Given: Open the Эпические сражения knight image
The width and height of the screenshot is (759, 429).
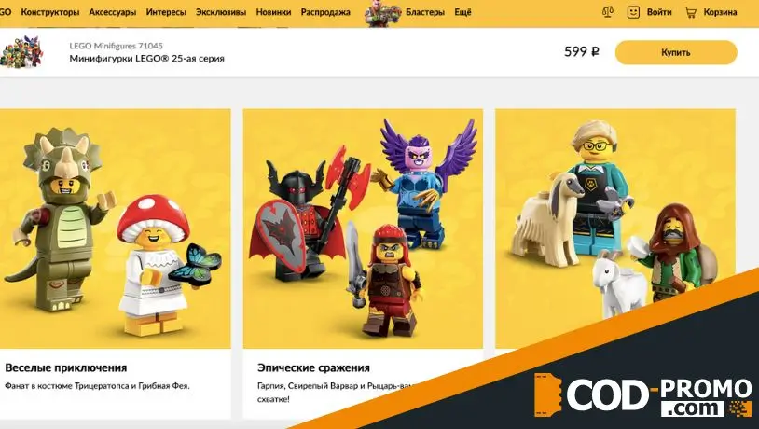Looking at the screenshot, I should 363,228.
